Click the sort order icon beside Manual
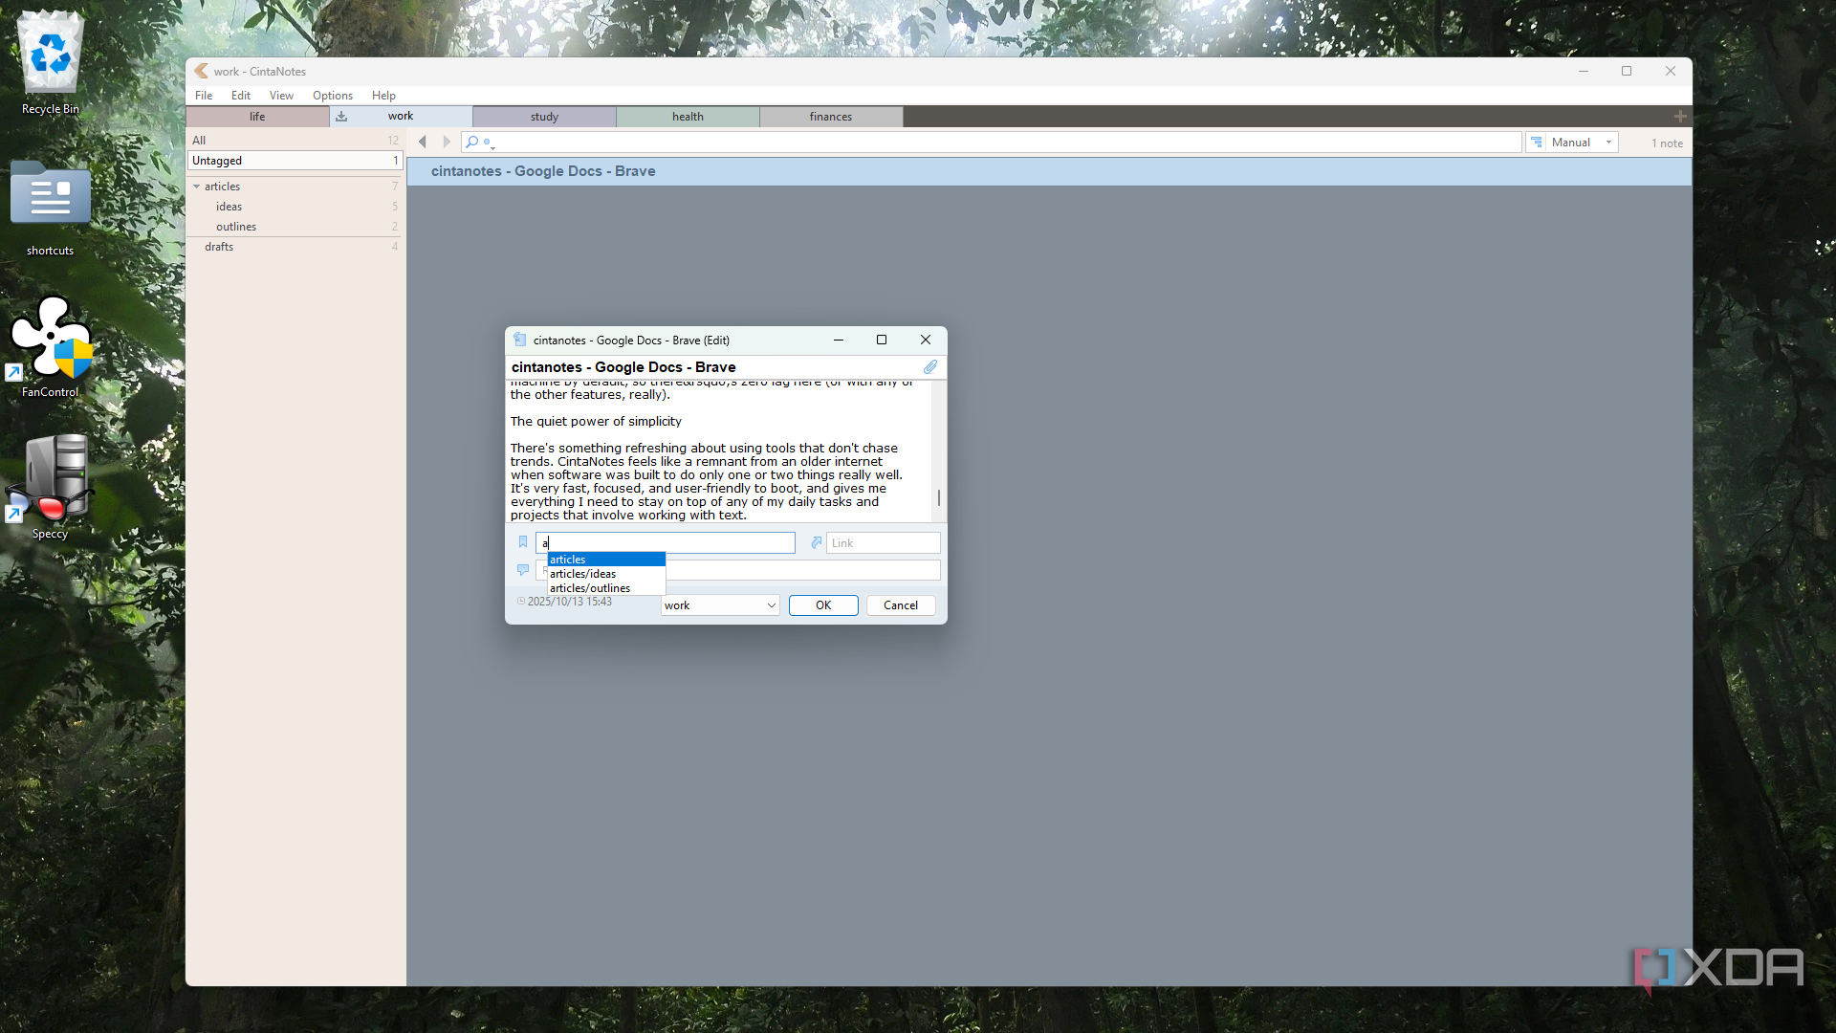1836x1033 pixels. point(1537,143)
